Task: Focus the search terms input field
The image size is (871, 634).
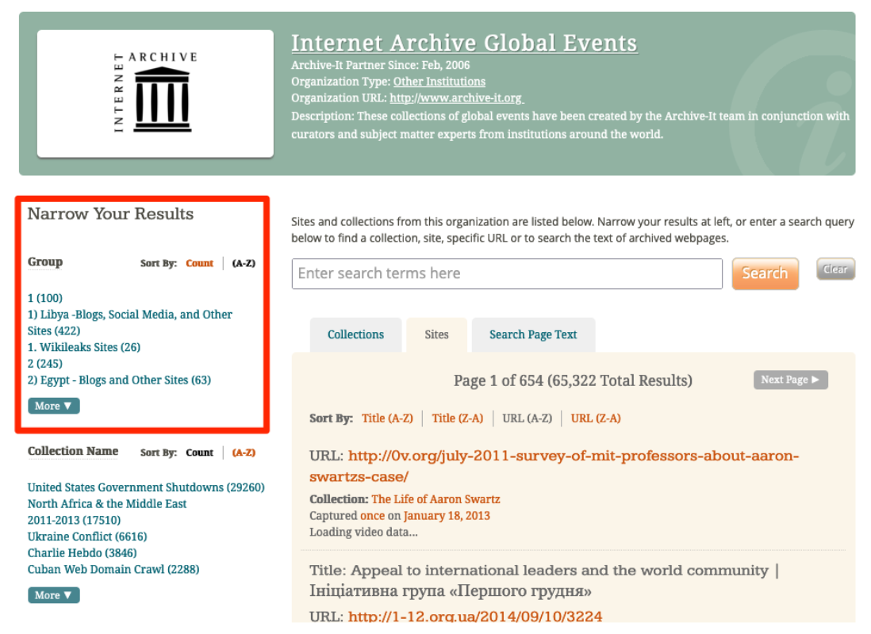Action: coord(507,273)
